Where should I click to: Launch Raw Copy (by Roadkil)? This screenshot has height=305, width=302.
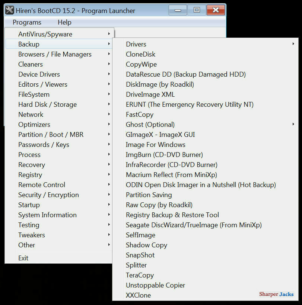click(206, 205)
